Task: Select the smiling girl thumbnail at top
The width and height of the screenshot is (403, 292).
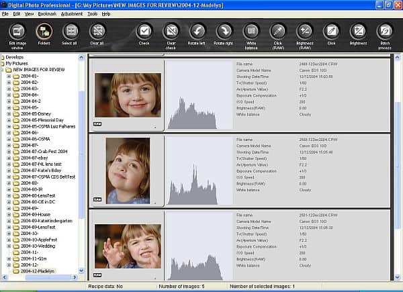Action: click(128, 95)
